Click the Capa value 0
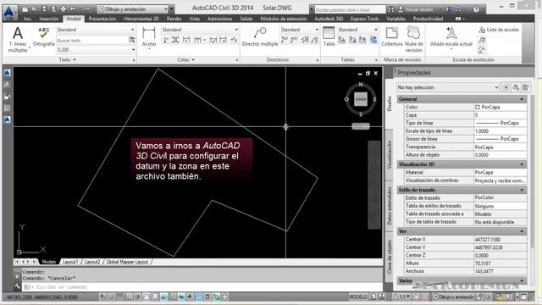This screenshot has width=542, height=305. pyautogui.click(x=500, y=115)
